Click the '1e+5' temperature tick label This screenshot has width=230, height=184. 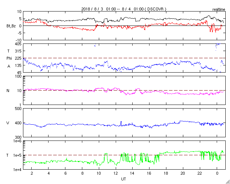click(17, 155)
